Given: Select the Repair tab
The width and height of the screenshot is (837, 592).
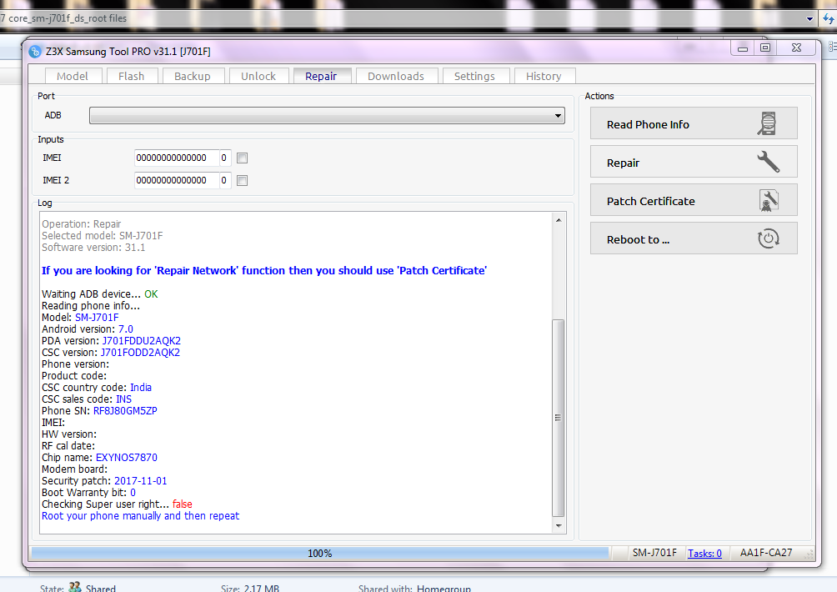Looking at the screenshot, I should click(x=321, y=77).
